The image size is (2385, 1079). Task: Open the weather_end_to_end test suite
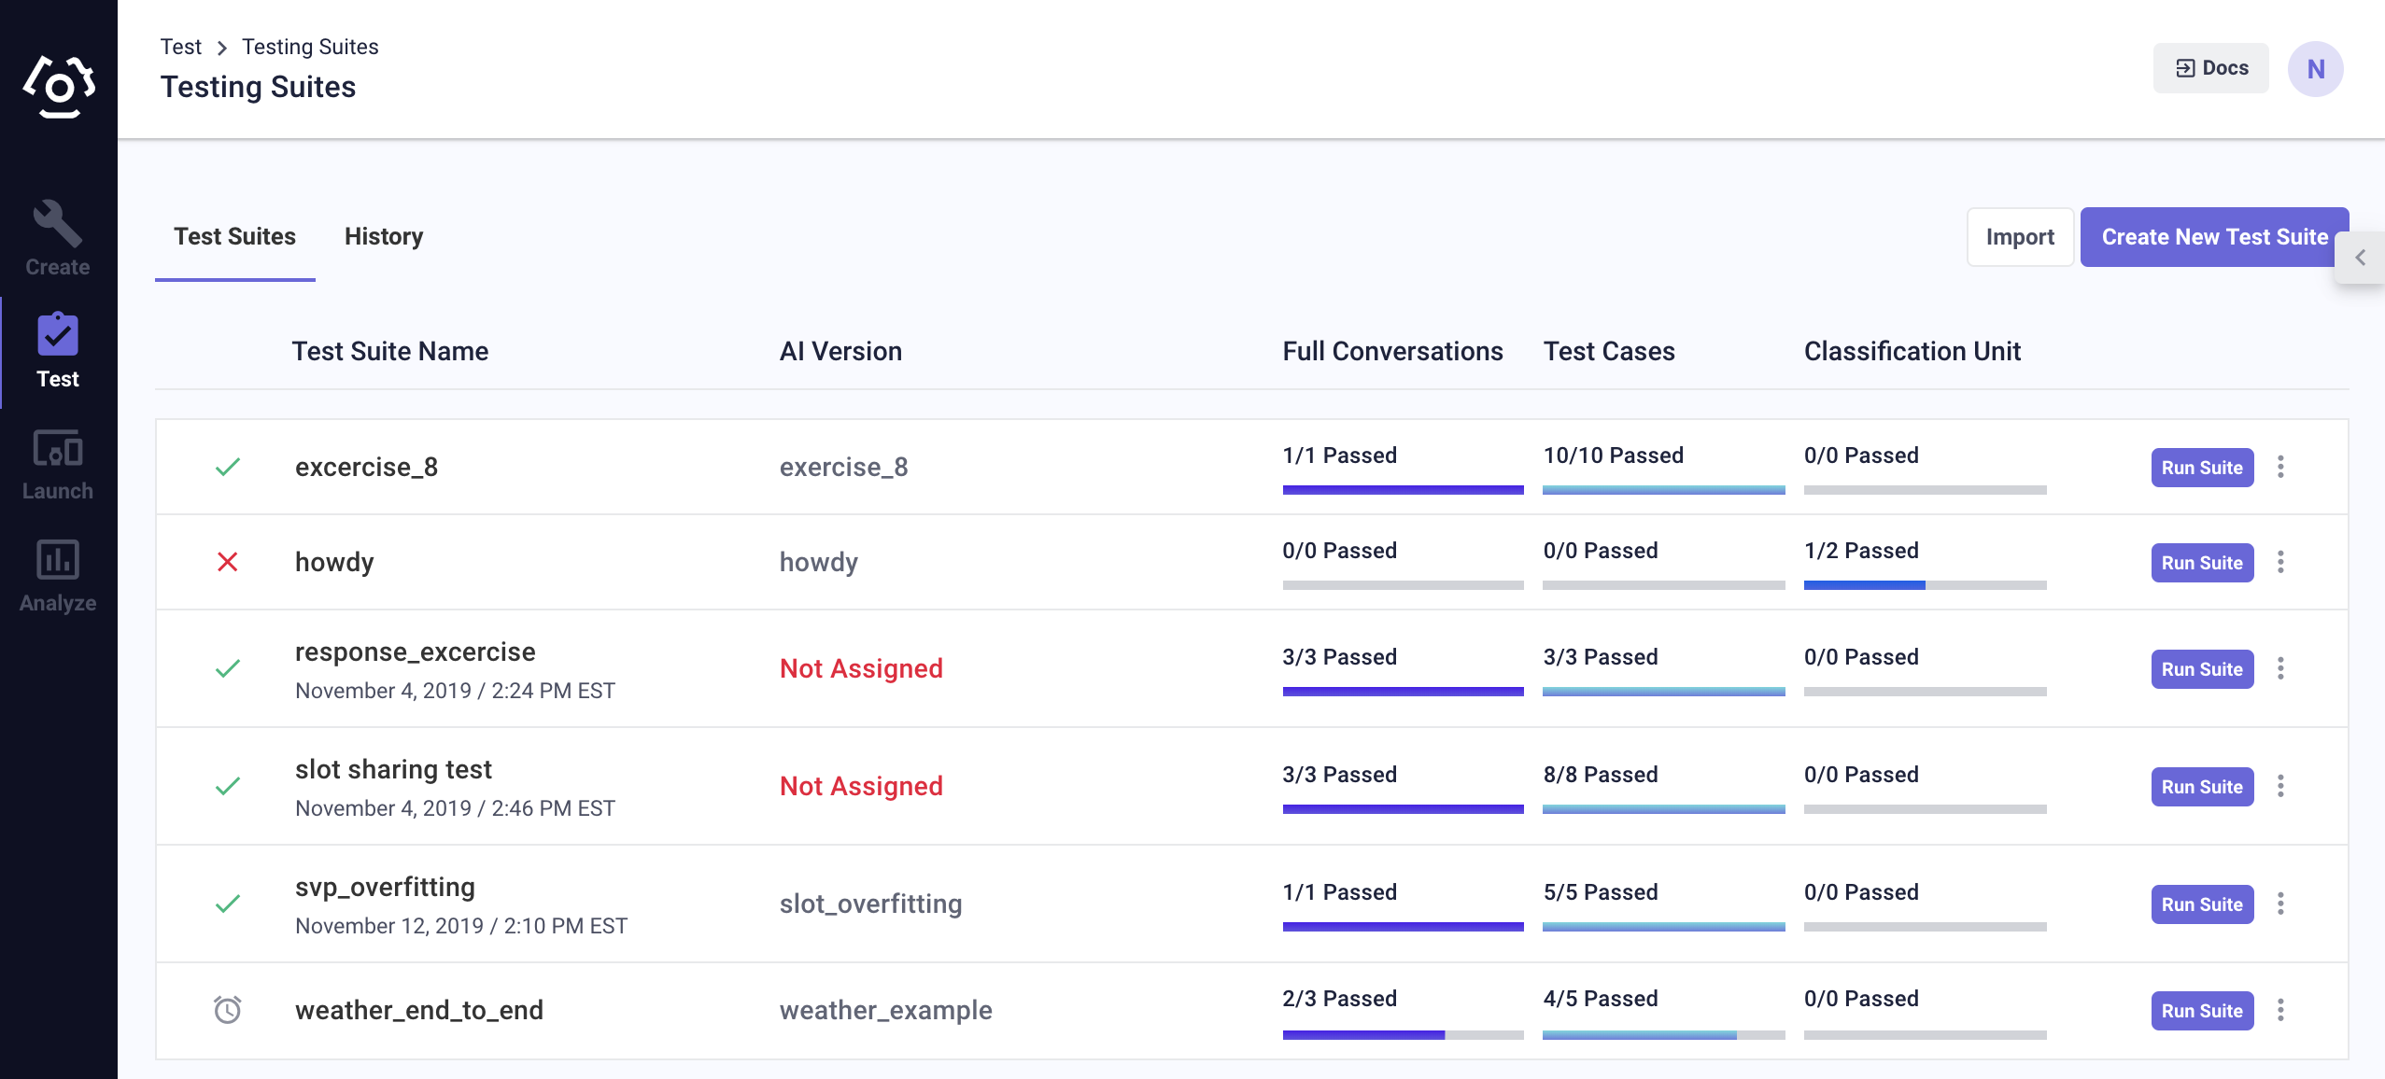(419, 1010)
